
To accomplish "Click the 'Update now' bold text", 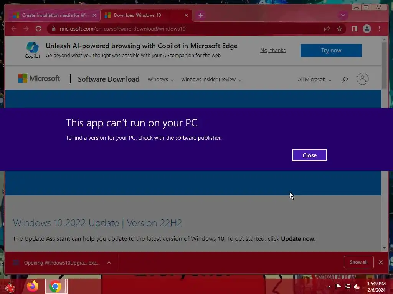I will pos(297,239).
